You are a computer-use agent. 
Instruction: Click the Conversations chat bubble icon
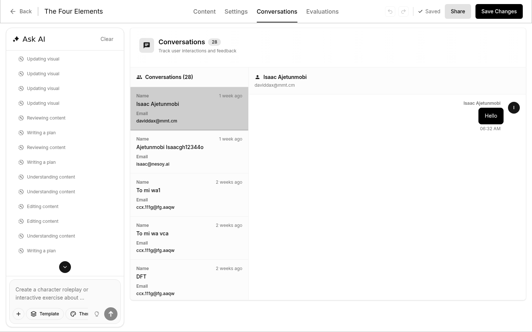tap(147, 45)
